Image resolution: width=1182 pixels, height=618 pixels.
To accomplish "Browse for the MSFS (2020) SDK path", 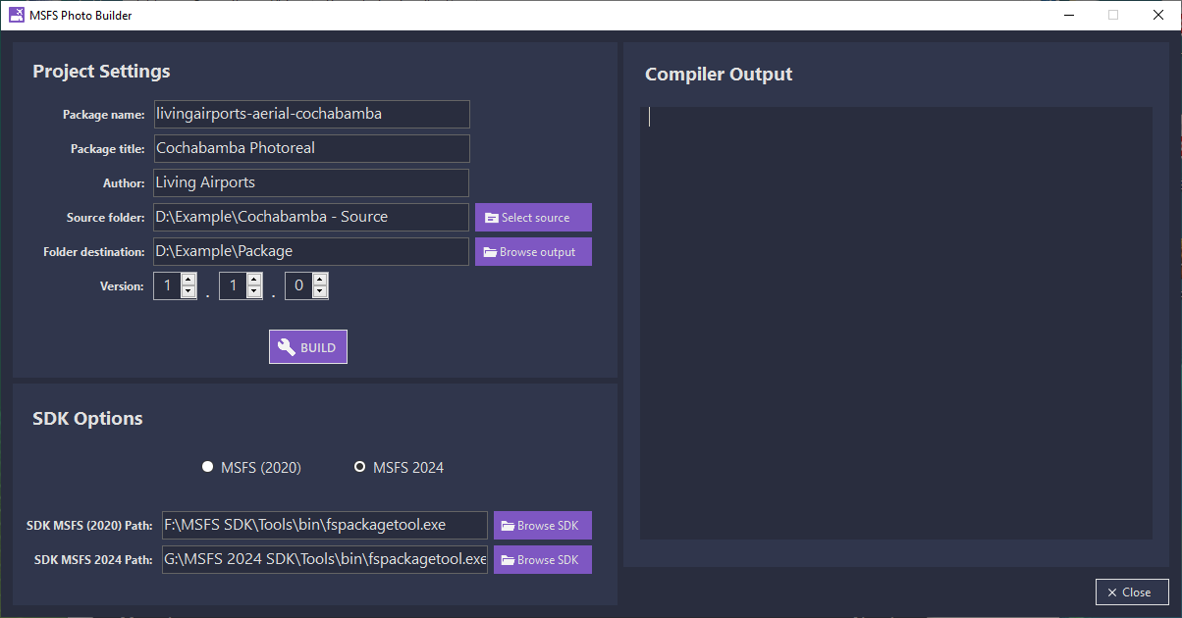I will [542, 526].
